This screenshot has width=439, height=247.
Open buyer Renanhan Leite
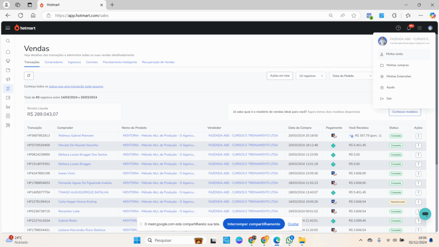click(x=69, y=211)
